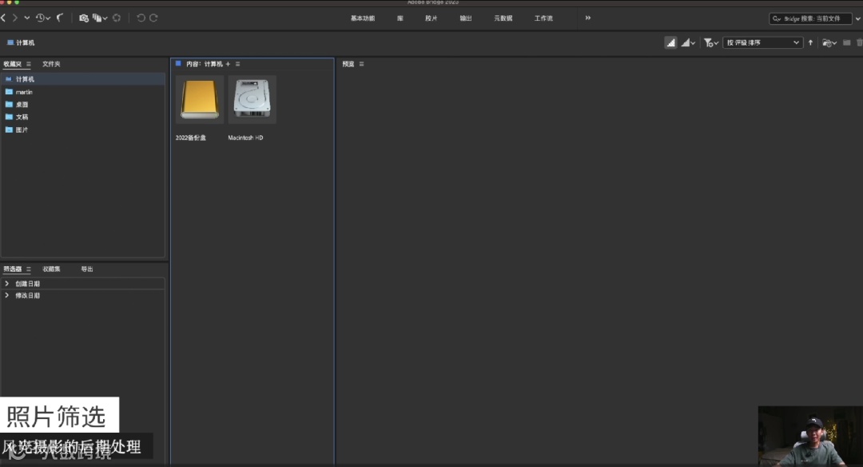Expand the 创建日期 filter
Screen dimensions: 863x467
[x=6, y=284]
